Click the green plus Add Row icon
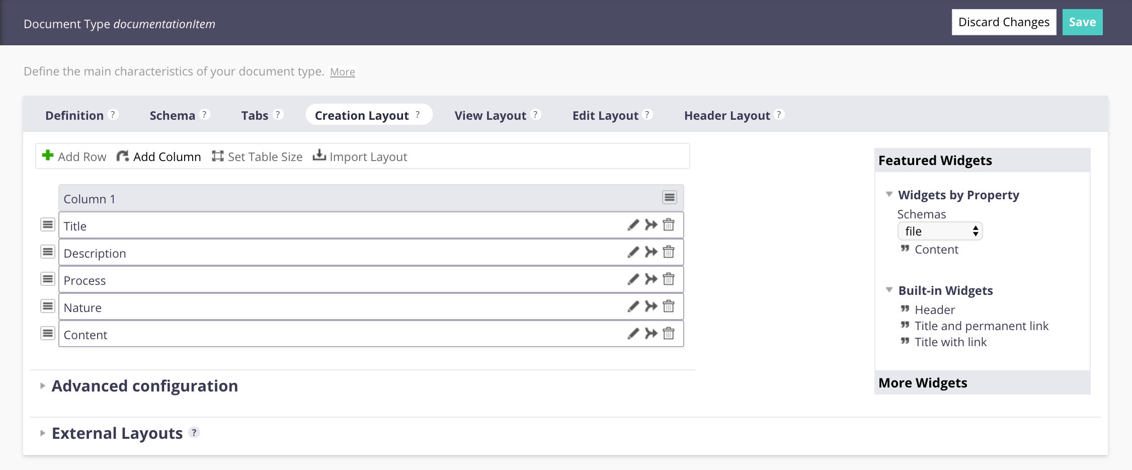This screenshot has height=470, width=1132. pyautogui.click(x=48, y=155)
